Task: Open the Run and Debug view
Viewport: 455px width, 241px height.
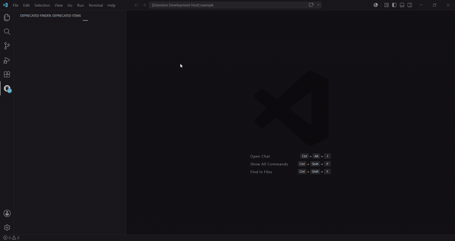Action: [7, 60]
